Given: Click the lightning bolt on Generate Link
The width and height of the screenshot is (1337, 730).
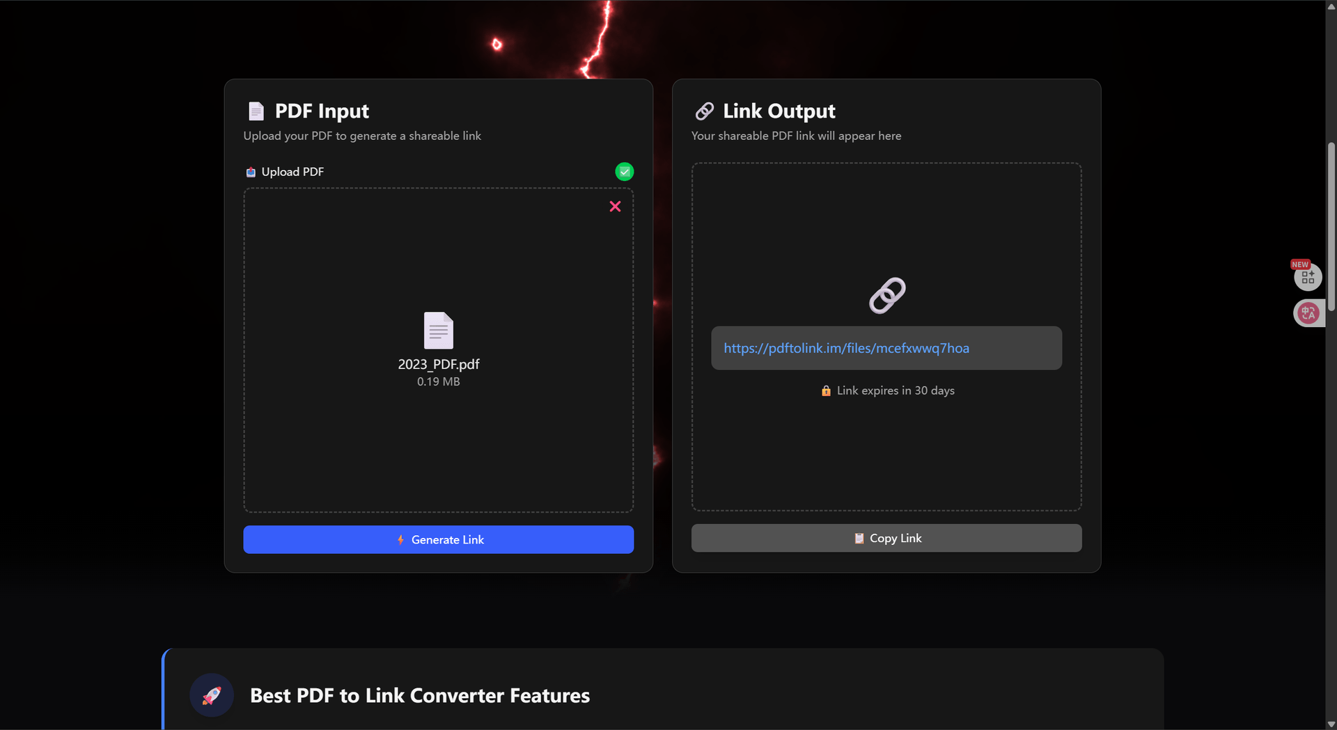Looking at the screenshot, I should pos(400,540).
